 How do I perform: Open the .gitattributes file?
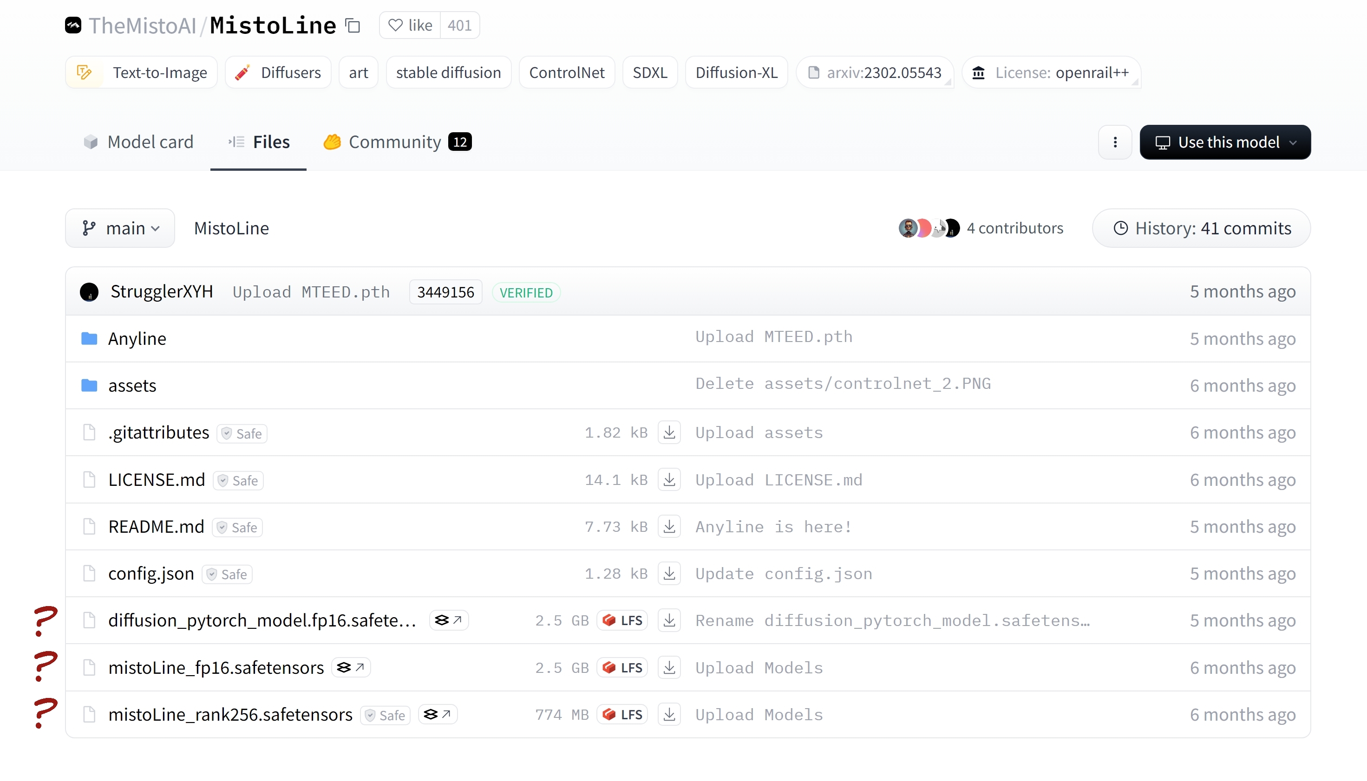click(x=158, y=432)
